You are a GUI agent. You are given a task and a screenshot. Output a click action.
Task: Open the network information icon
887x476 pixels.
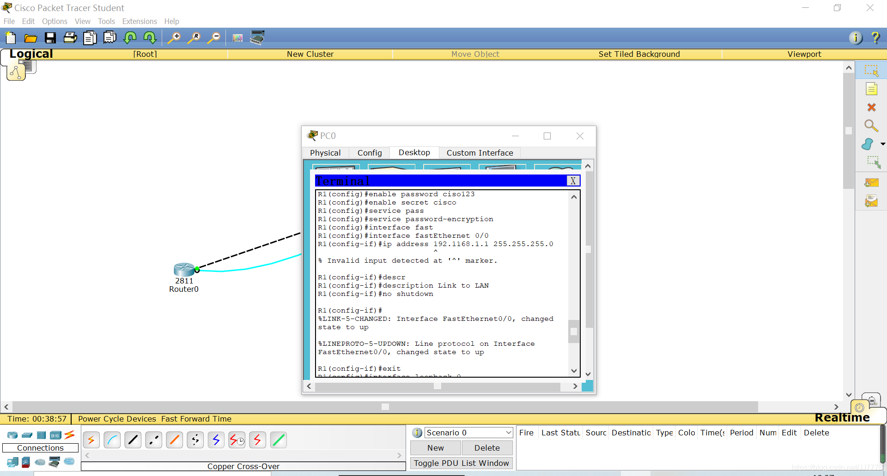tap(856, 38)
